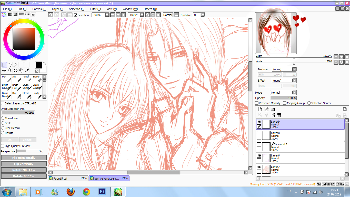The height and width of the screenshot is (197, 350).
Task: Select the Hand tool
Action: (x=21, y=70)
